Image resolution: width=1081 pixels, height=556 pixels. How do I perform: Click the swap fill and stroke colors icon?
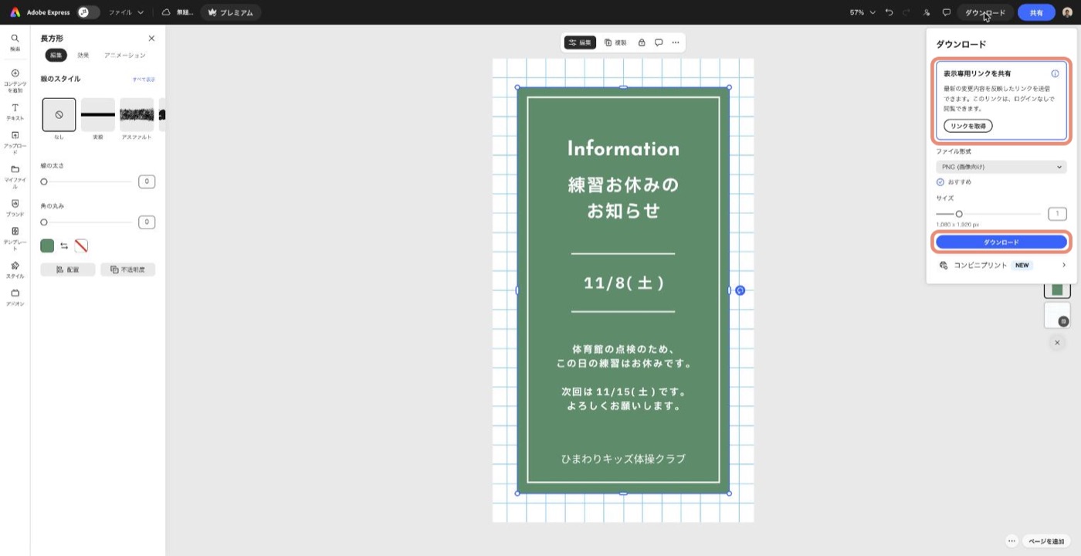[x=64, y=246]
